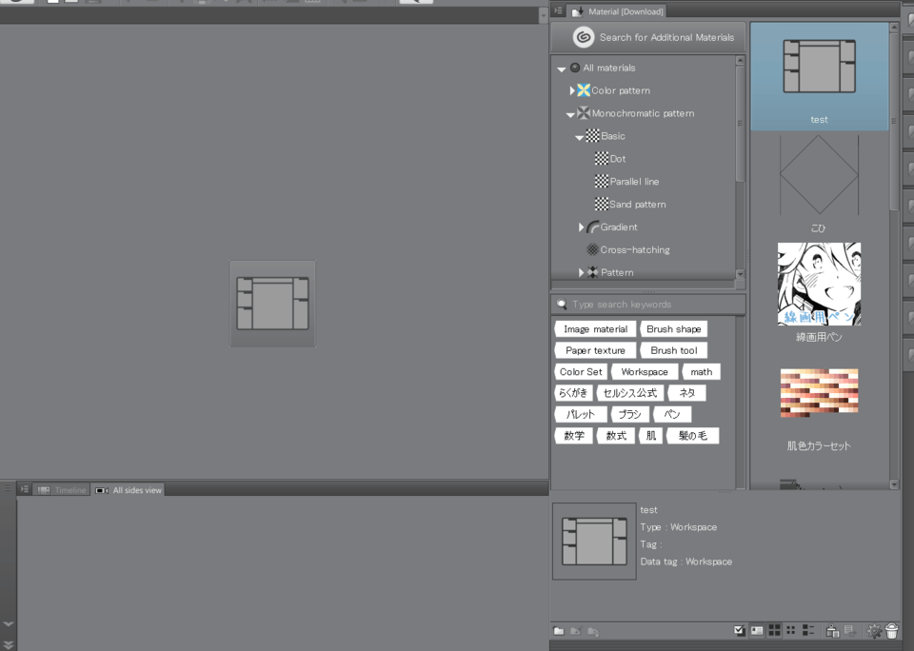Collapse the Basic folder
The height and width of the screenshot is (651, 914).
pyautogui.click(x=580, y=137)
